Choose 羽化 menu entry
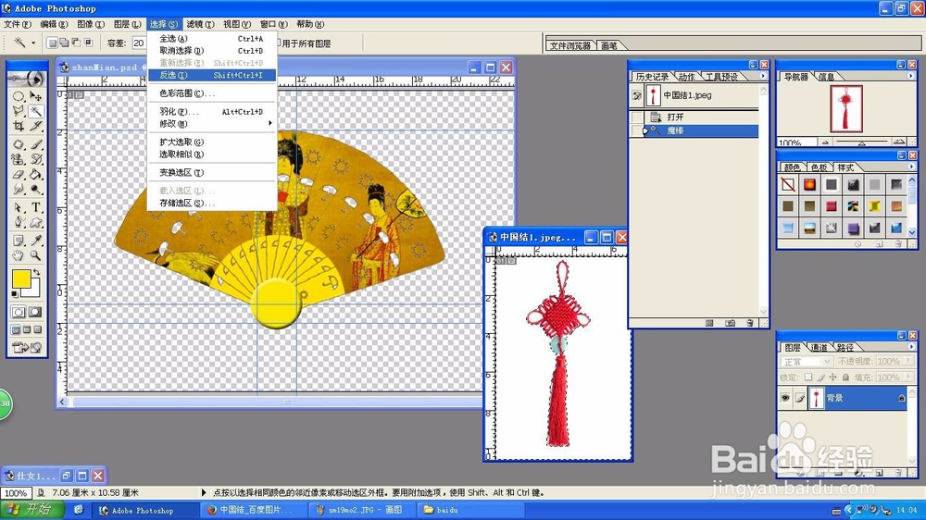The image size is (926, 520). tap(211, 112)
